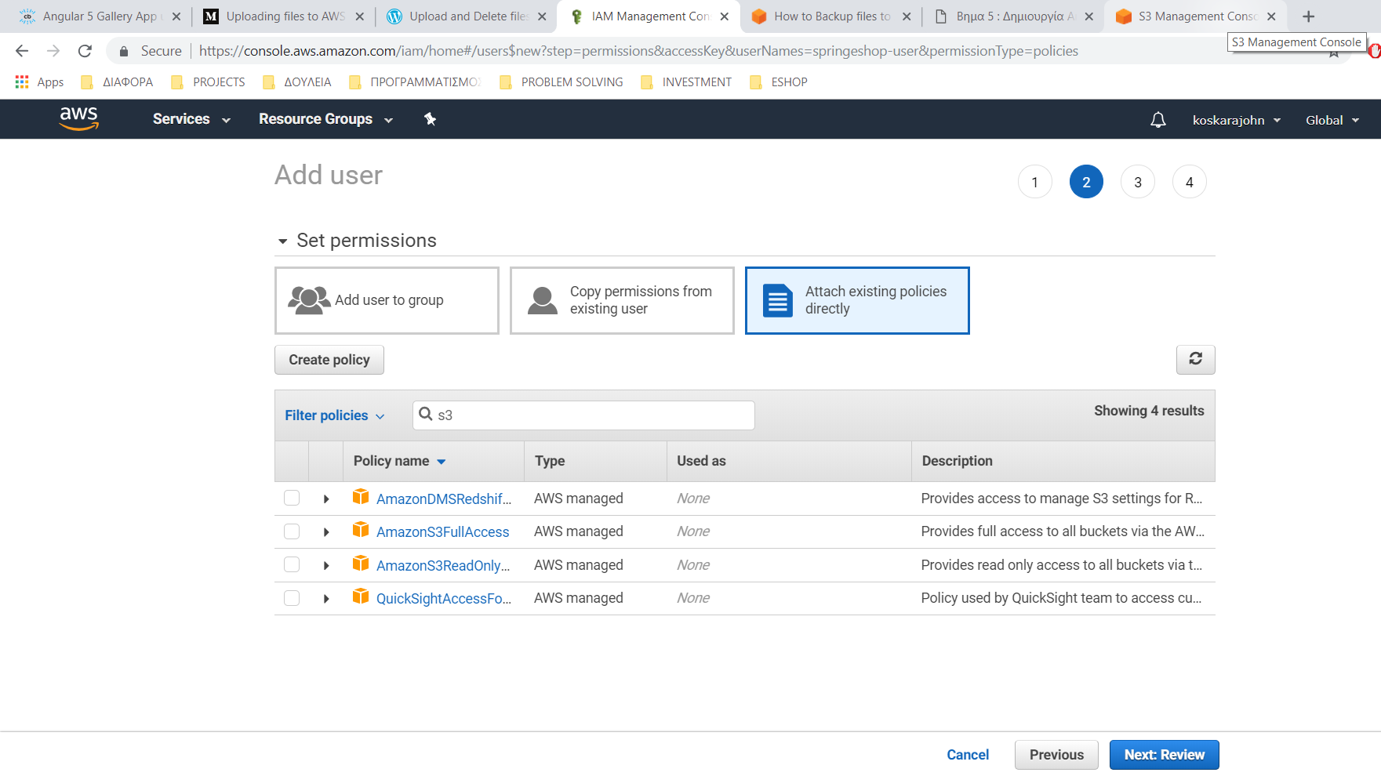Jump to wizard step 4
1381x776 pixels.
tap(1189, 182)
